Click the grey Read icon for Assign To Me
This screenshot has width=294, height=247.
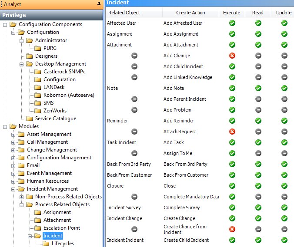tap(258, 153)
